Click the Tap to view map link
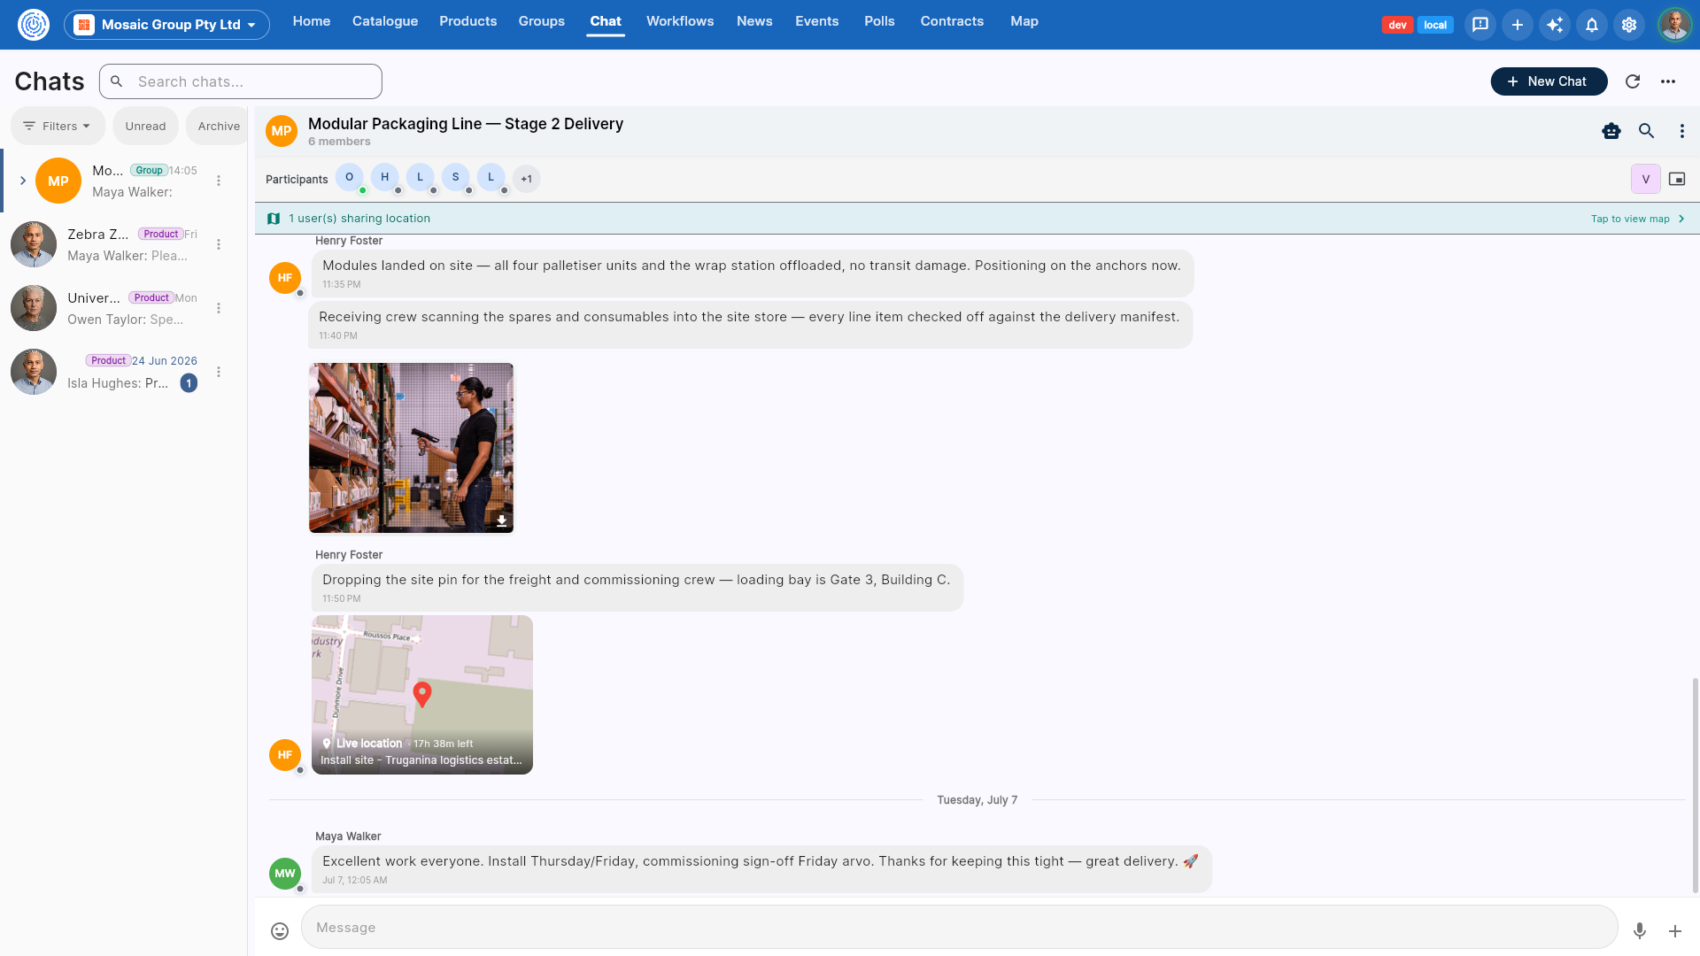 (x=1630, y=219)
